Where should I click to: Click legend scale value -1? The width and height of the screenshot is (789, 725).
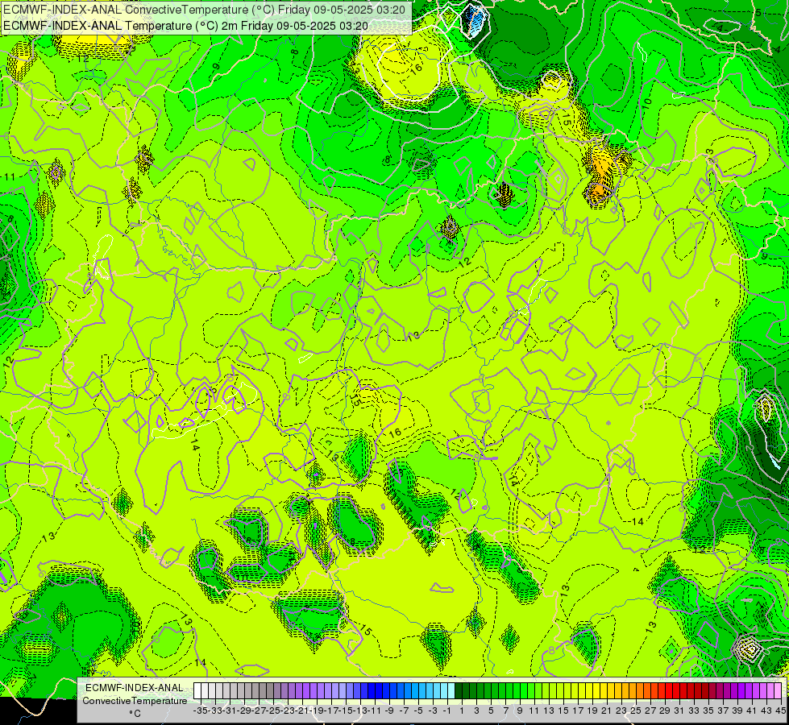point(446,710)
